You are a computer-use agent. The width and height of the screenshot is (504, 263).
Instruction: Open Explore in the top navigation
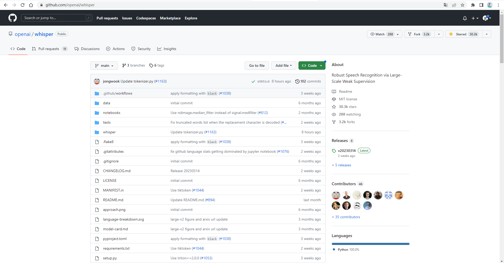[191, 18]
